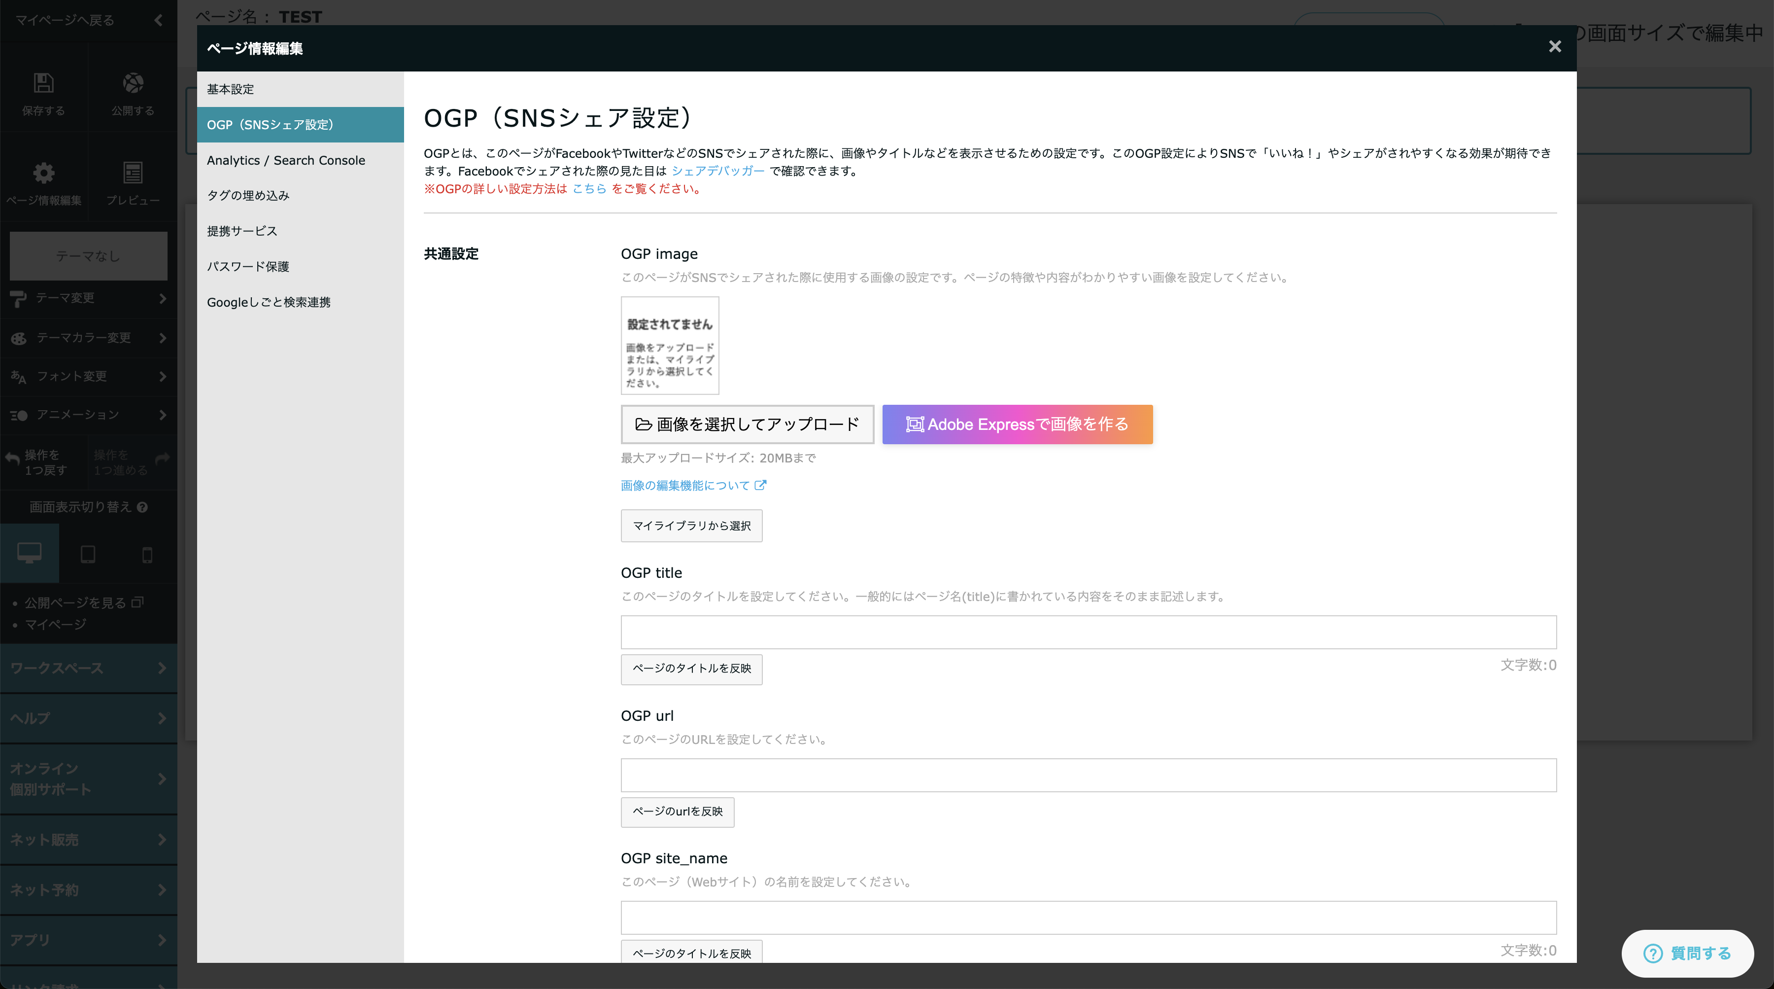Click the save (保存する) floppy icon
The width and height of the screenshot is (1774, 989).
pyautogui.click(x=43, y=83)
